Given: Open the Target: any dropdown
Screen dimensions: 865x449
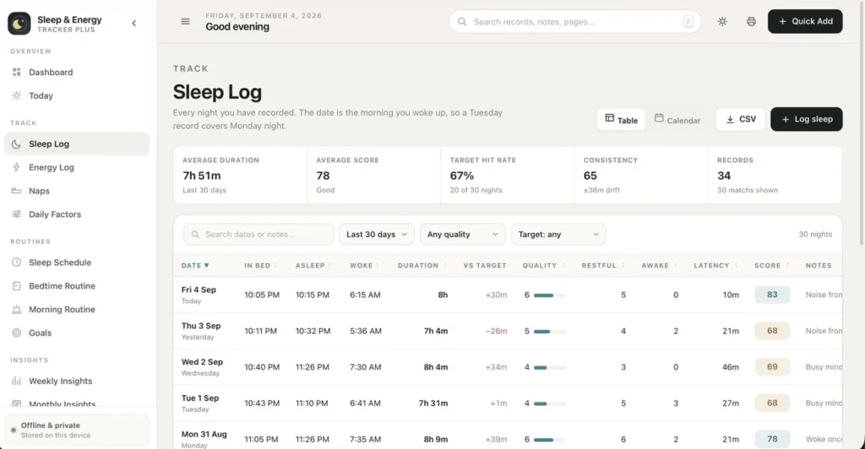Looking at the screenshot, I should (558, 234).
